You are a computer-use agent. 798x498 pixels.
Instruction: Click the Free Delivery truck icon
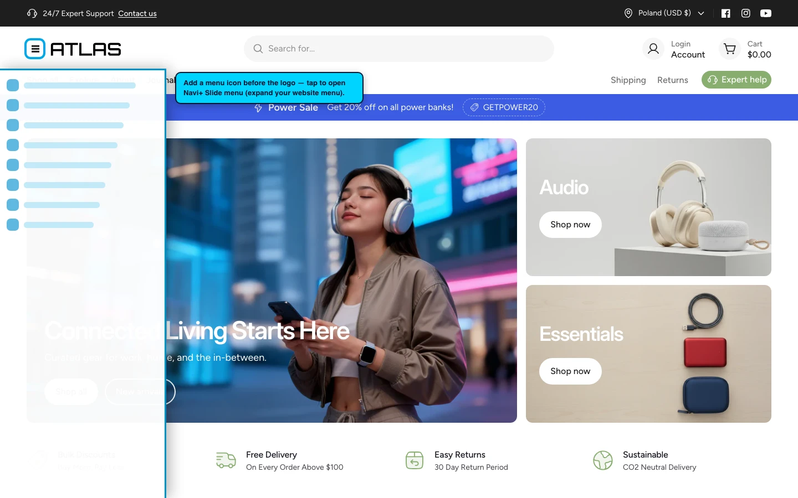pyautogui.click(x=226, y=460)
